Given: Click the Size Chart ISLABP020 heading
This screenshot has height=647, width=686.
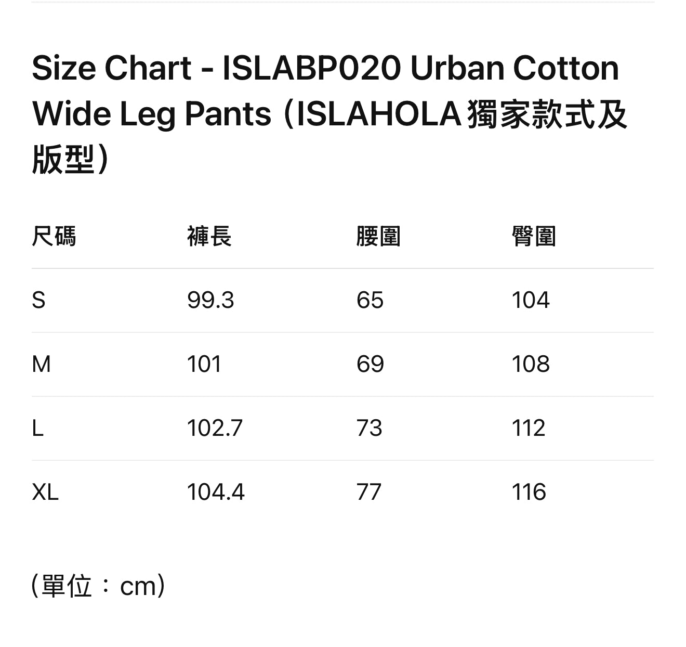Looking at the screenshot, I should (329, 113).
